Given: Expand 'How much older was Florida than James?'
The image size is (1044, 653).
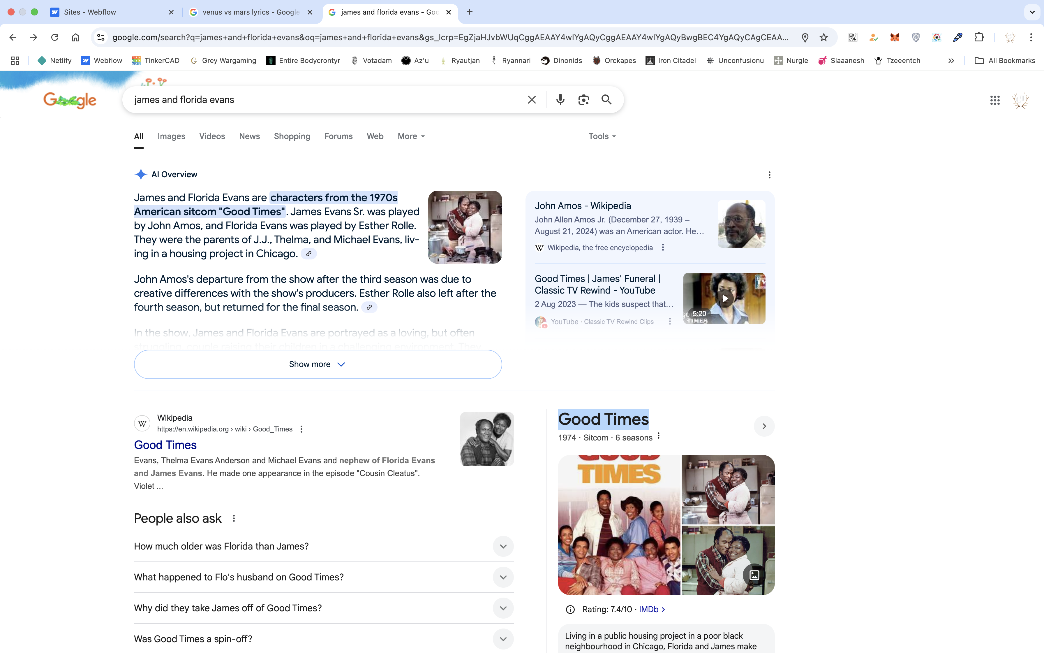Looking at the screenshot, I should click(503, 546).
